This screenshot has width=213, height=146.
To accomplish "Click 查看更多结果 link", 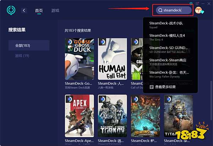I will pos(165,87).
